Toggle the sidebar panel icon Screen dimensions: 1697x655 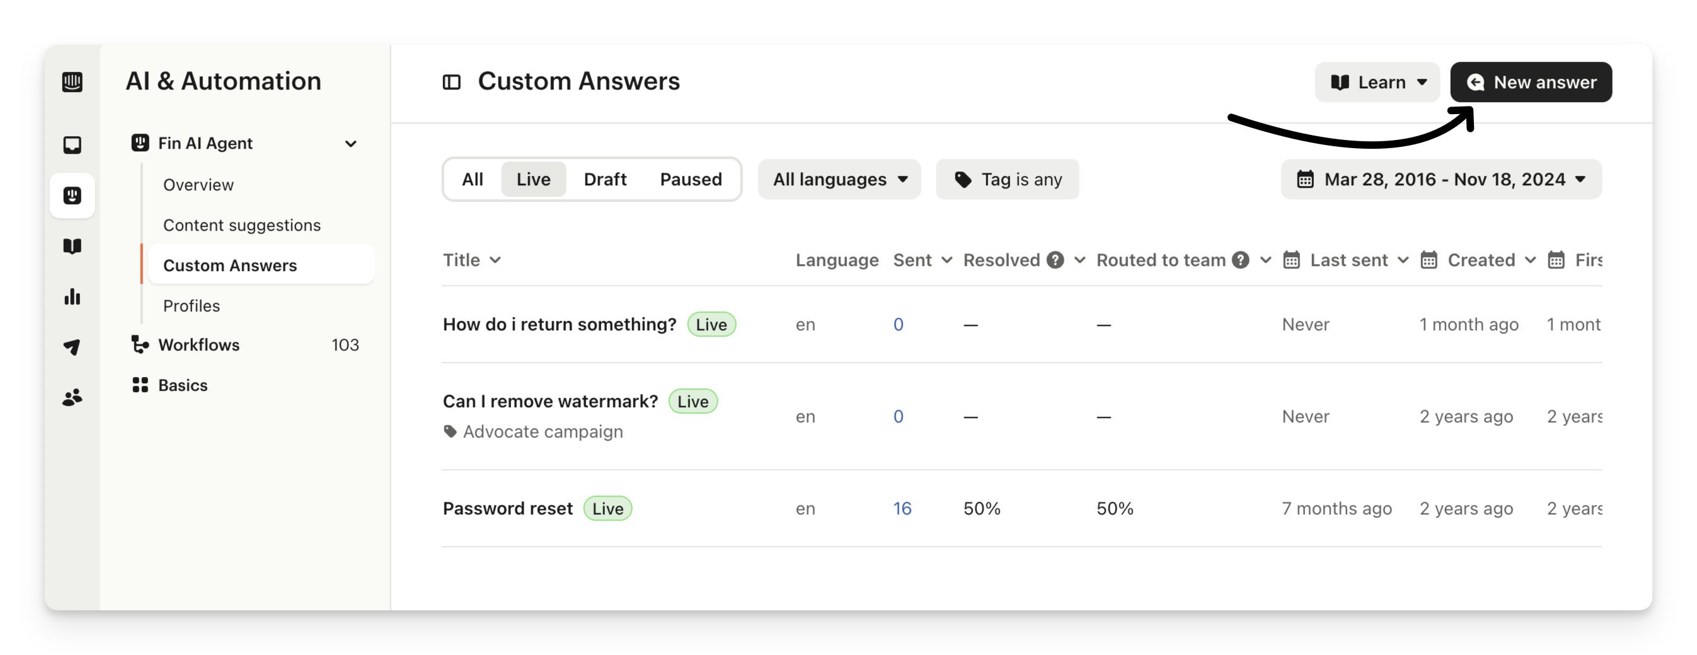click(451, 82)
